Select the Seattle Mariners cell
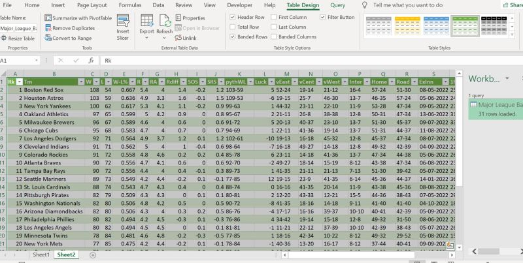This screenshot has height=263, width=523. (54, 179)
